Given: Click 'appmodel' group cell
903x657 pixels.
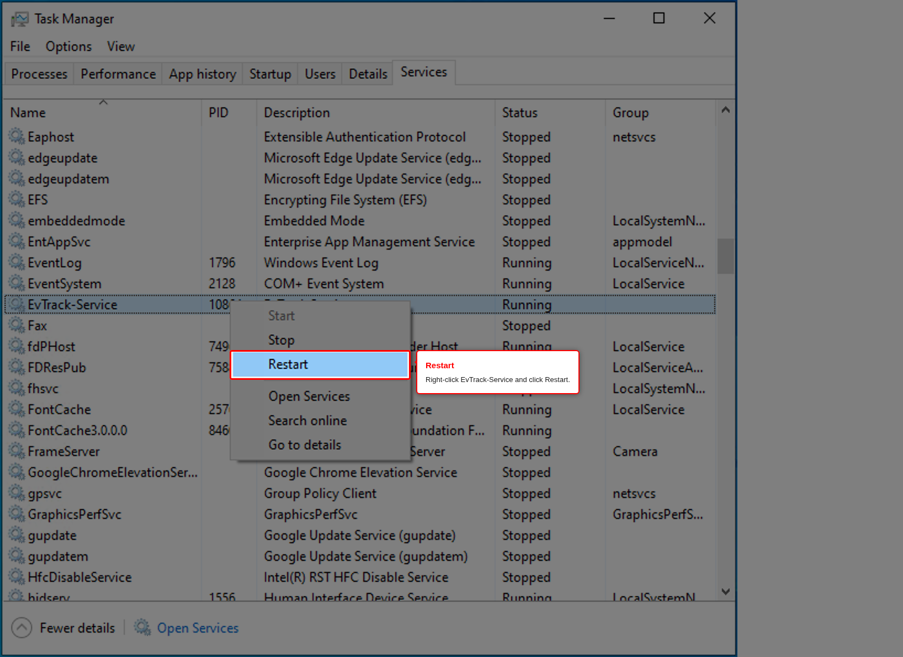Looking at the screenshot, I should tap(642, 242).
